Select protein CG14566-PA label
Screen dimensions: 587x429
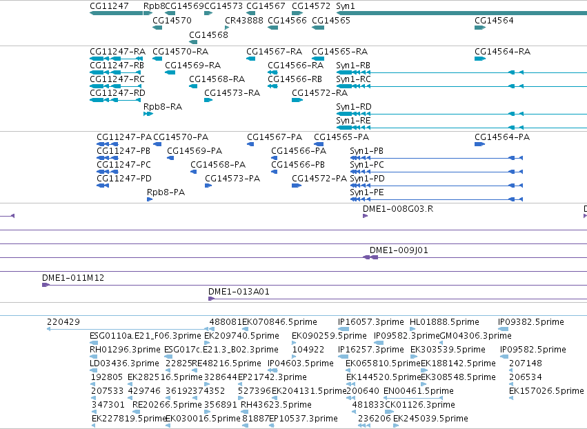click(x=299, y=151)
